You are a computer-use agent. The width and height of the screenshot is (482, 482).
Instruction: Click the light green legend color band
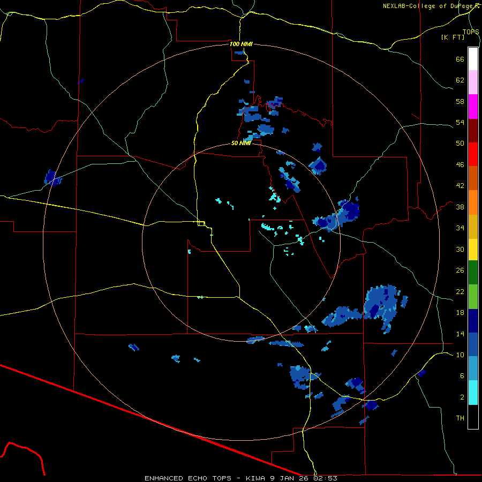[473, 297]
